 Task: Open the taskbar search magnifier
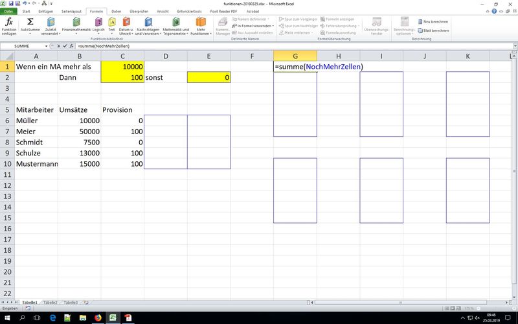pyautogui.click(x=22, y=318)
